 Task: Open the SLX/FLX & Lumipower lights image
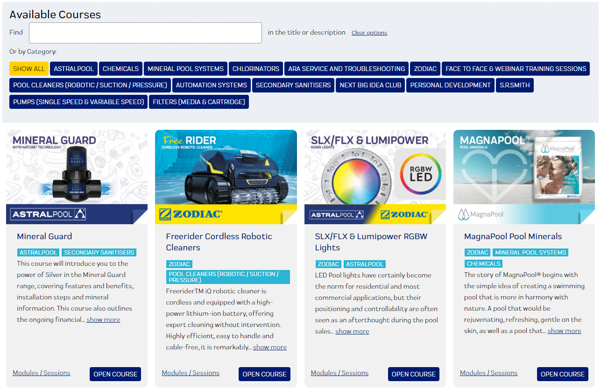(x=375, y=177)
